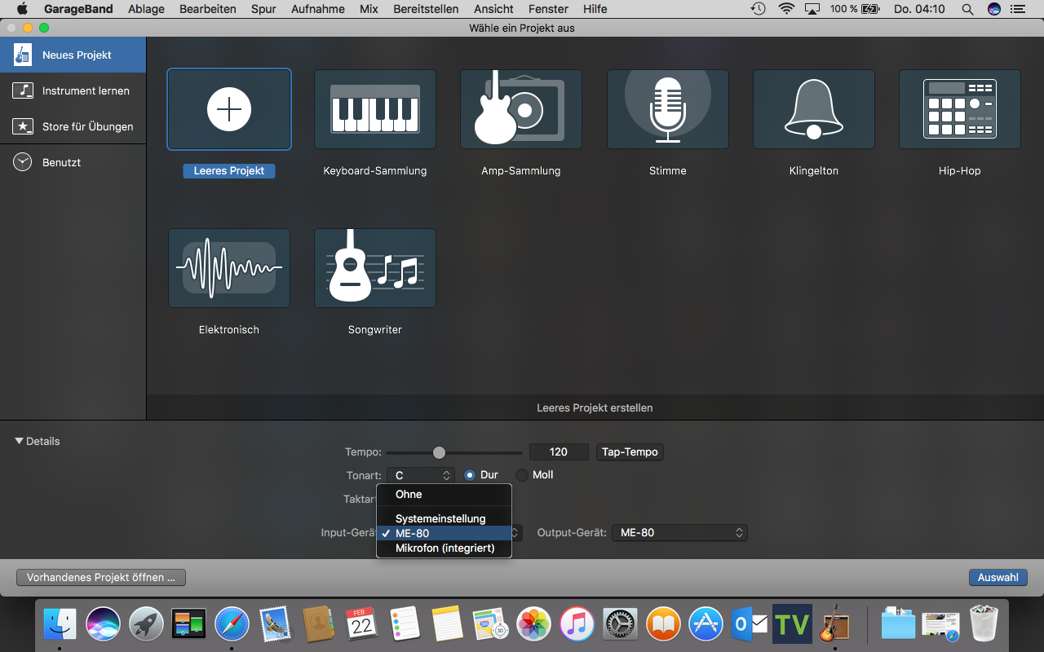Open Calendar from the Dock

pos(361,624)
